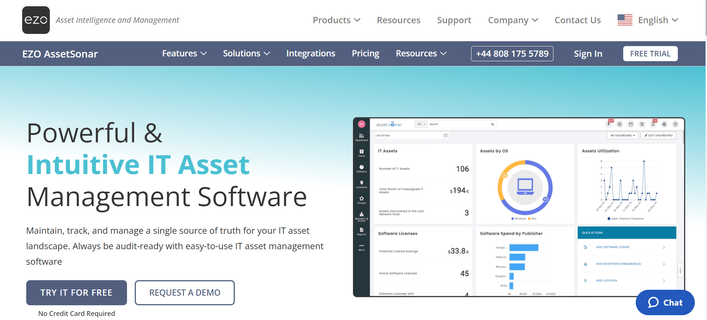
Task: Click the Sign In link
Action: pos(588,54)
